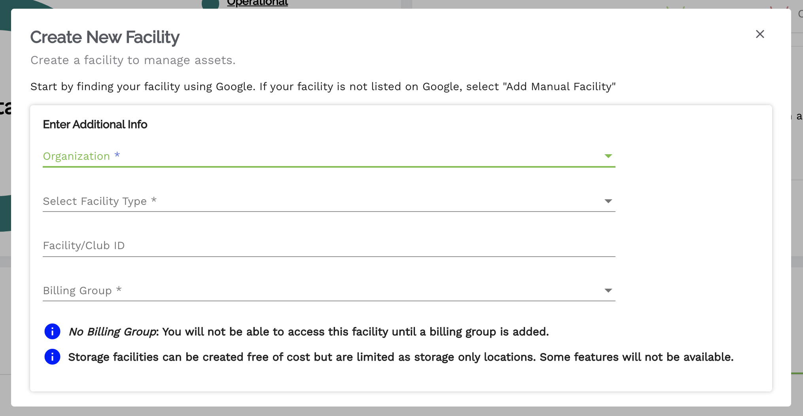This screenshot has width=803, height=416.
Task: Click the Select Facility Type label
Action: click(95, 201)
